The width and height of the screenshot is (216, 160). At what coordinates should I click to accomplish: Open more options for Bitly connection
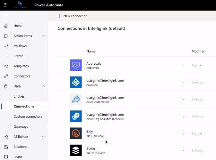pyautogui.click(x=183, y=133)
